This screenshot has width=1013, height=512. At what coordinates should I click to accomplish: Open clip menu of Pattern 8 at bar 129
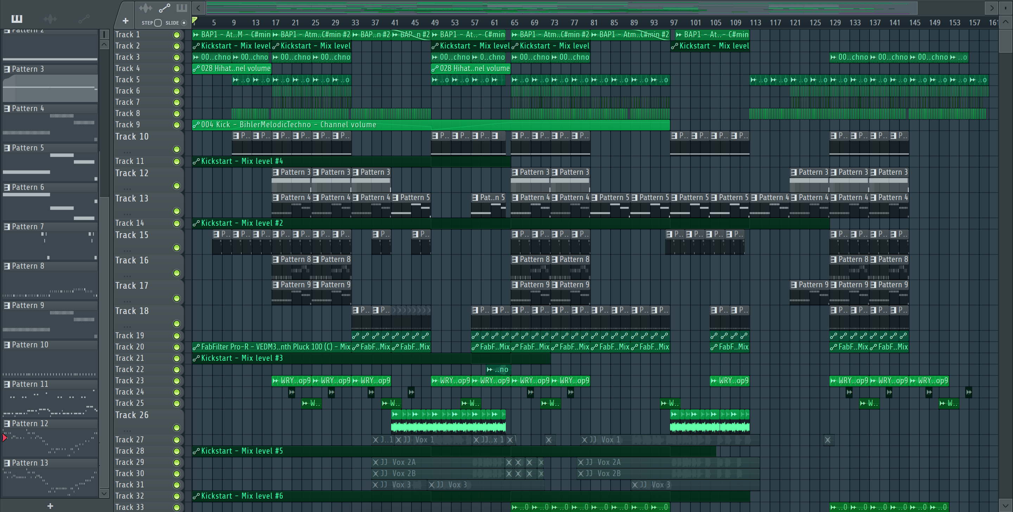(833, 260)
